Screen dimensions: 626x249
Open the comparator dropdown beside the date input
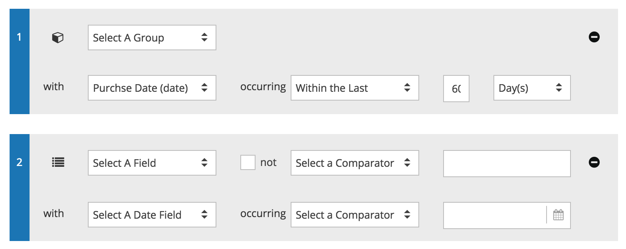click(x=355, y=215)
